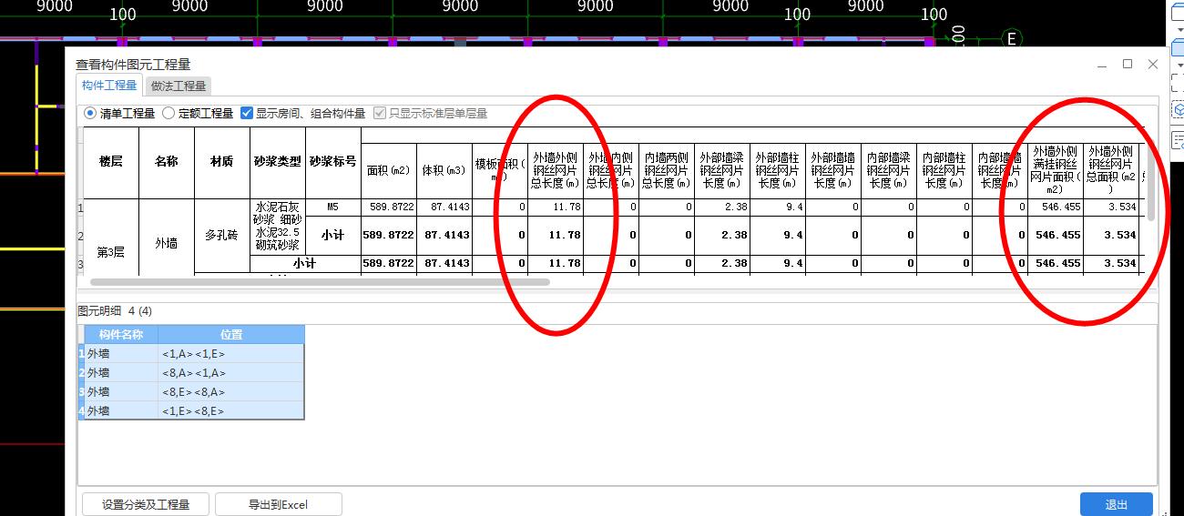Screen dimensions: 1184x516
Task: Toggle 只显示标准层单层量 checkbox
Action: click(430, 114)
